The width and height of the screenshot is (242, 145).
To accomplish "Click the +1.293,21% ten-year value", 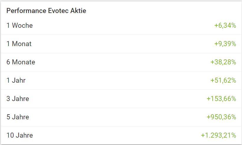I will tap(218, 136).
